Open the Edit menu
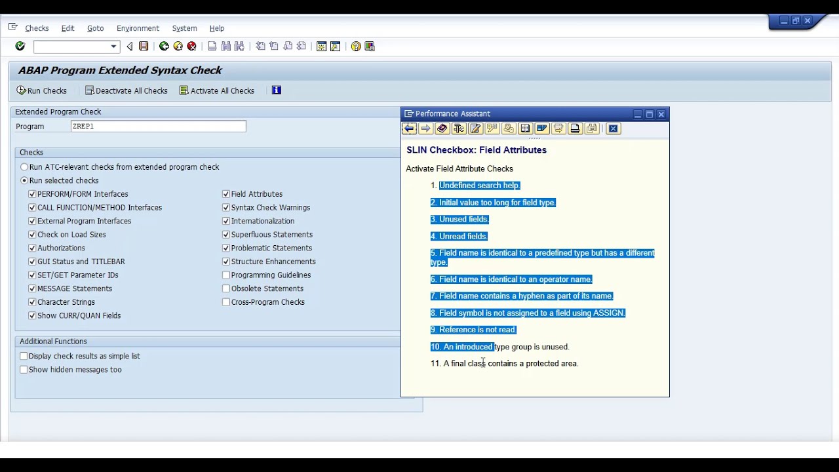The height and width of the screenshot is (472, 839). 68,28
